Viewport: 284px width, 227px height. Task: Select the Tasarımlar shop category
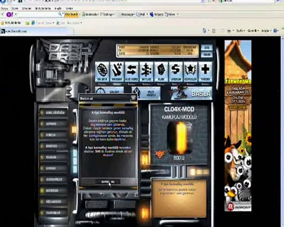(x=53, y=213)
